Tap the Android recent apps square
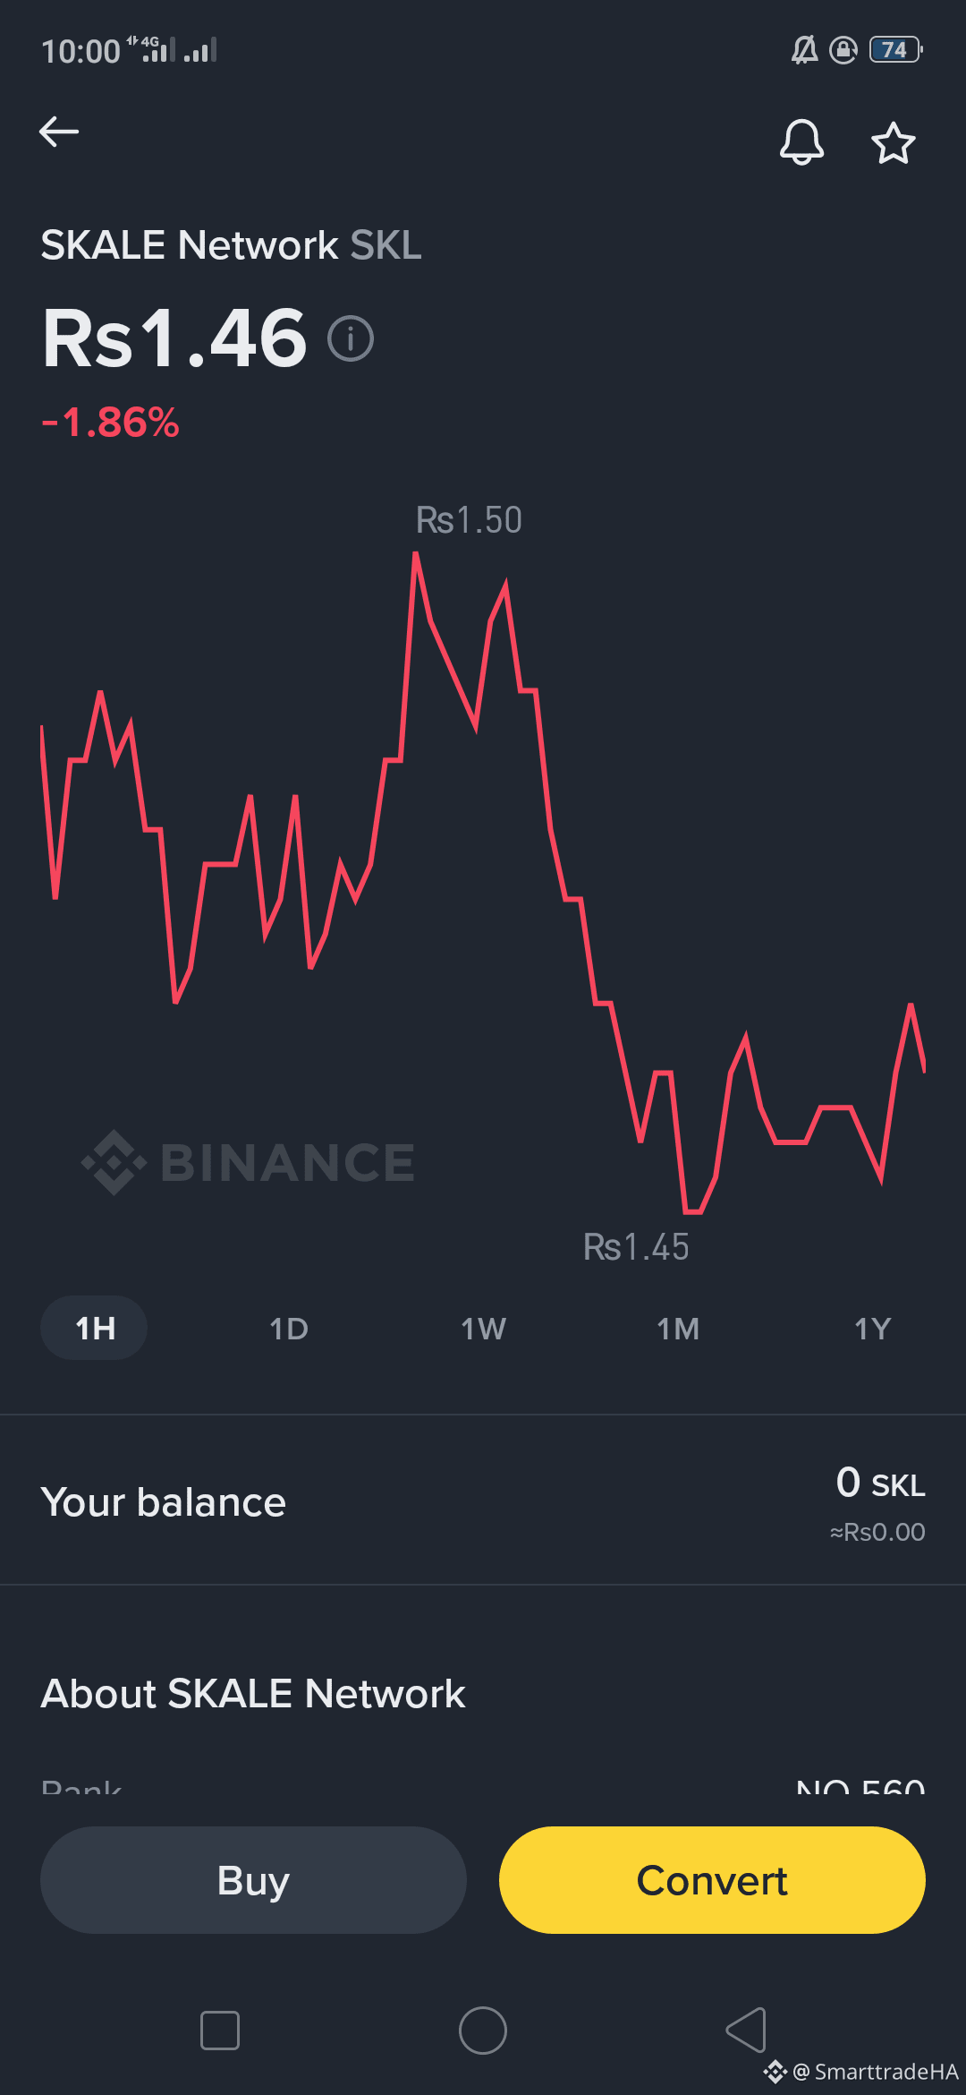Screen dimensions: 966x2095 click(x=220, y=2031)
